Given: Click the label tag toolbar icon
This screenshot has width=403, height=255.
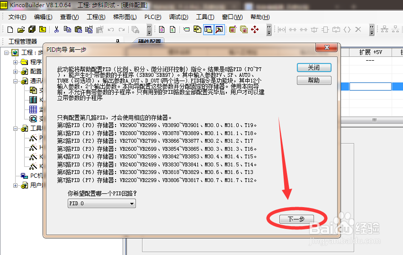Looking at the screenshot, I should (186, 29).
